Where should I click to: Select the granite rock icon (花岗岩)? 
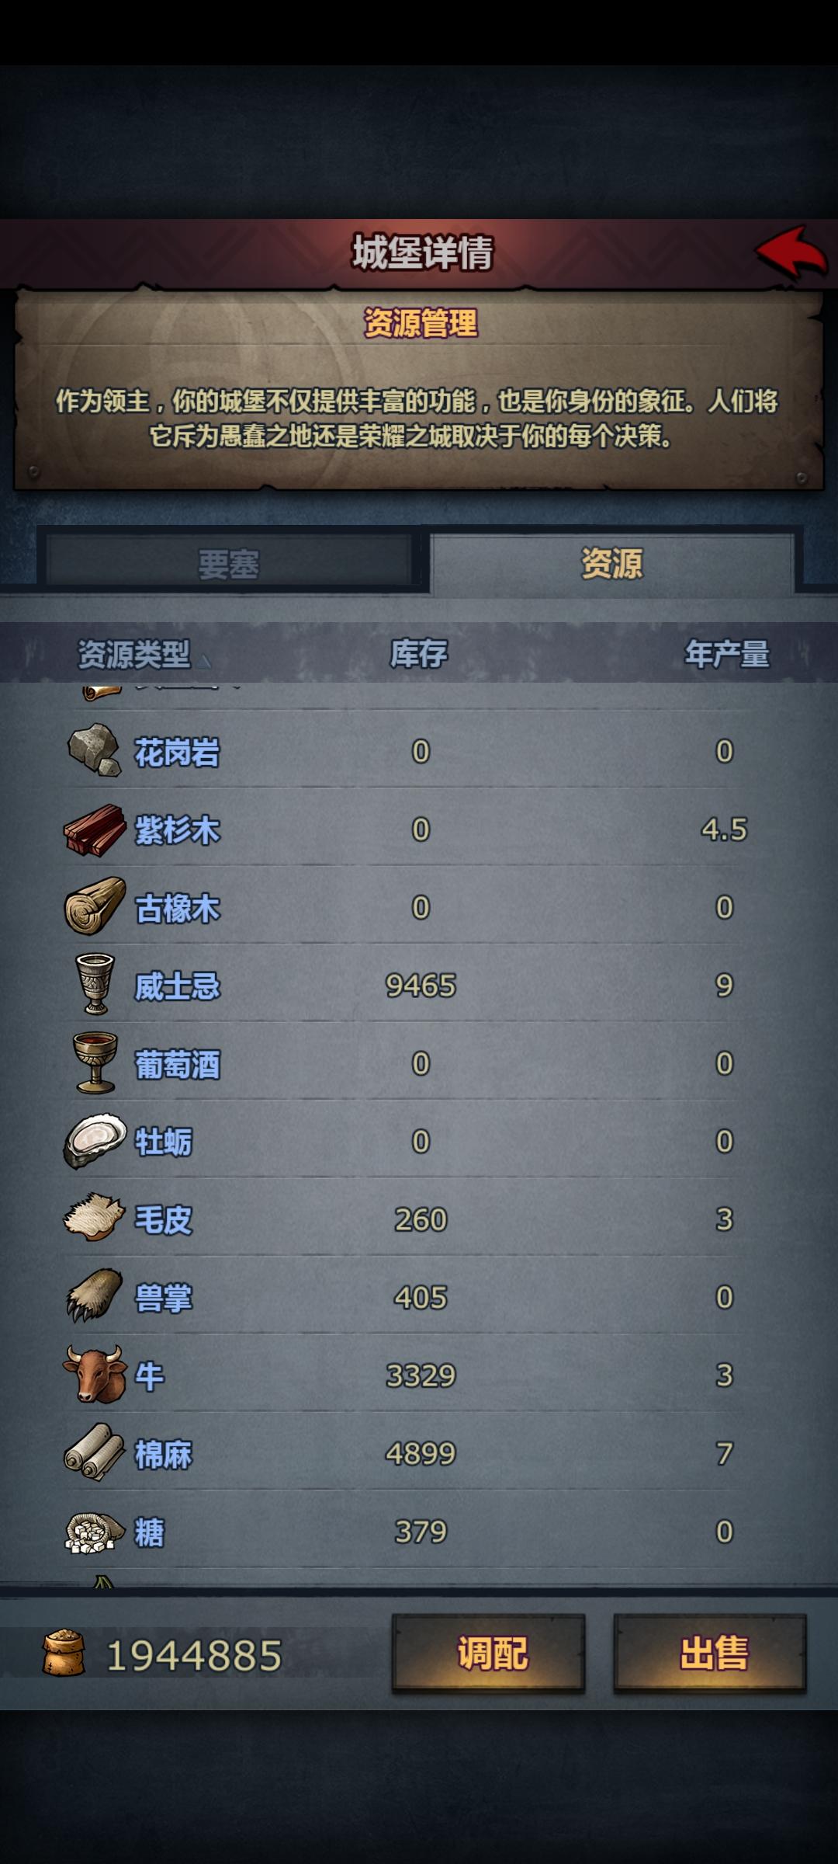94,750
